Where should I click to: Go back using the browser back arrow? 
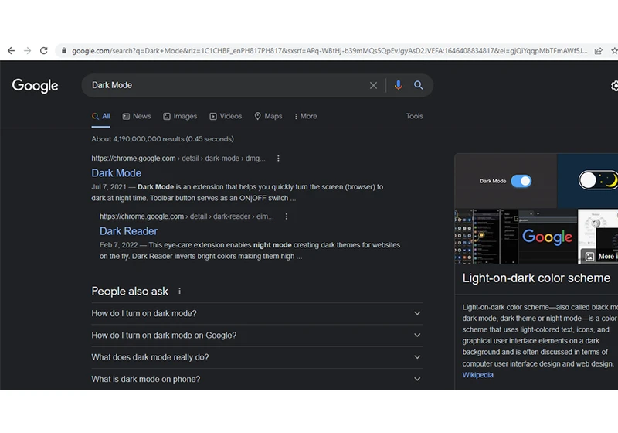tap(11, 51)
